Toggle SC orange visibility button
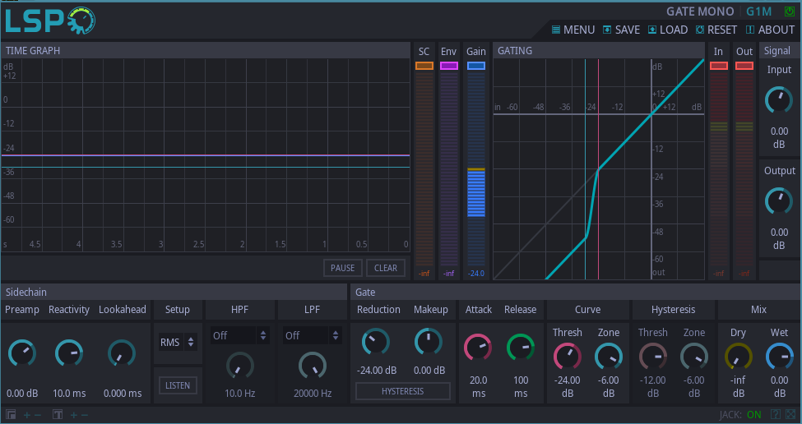Viewport: 802px width, 424px height. tap(424, 66)
